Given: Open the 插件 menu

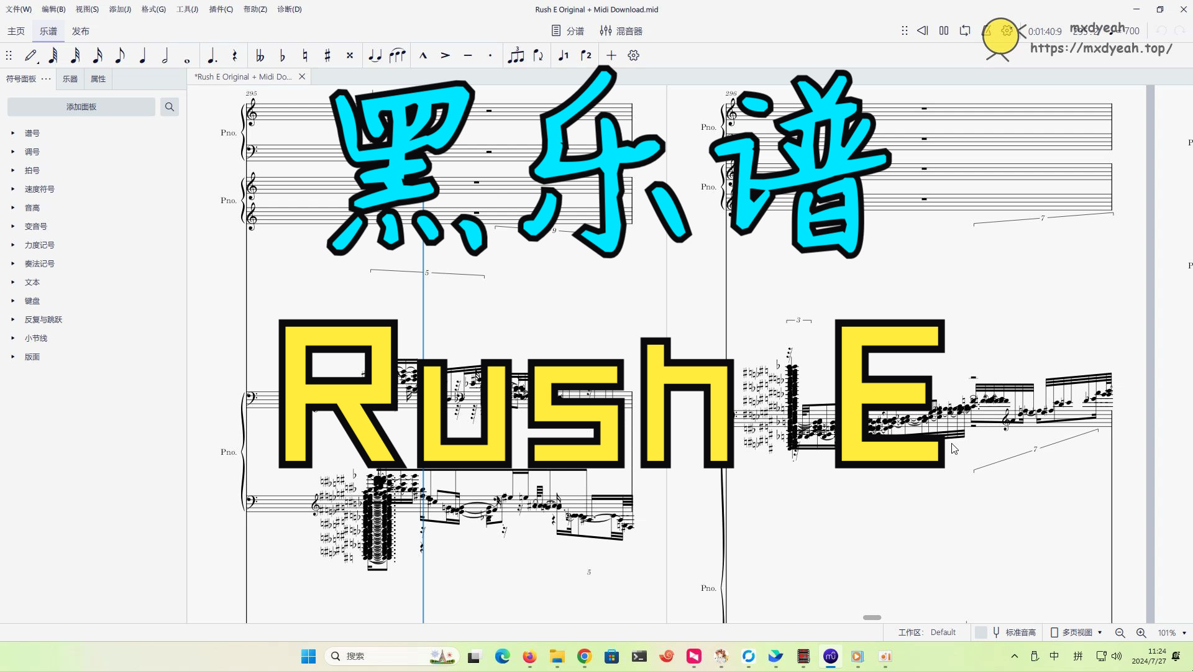Looking at the screenshot, I should click(x=221, y=9).
